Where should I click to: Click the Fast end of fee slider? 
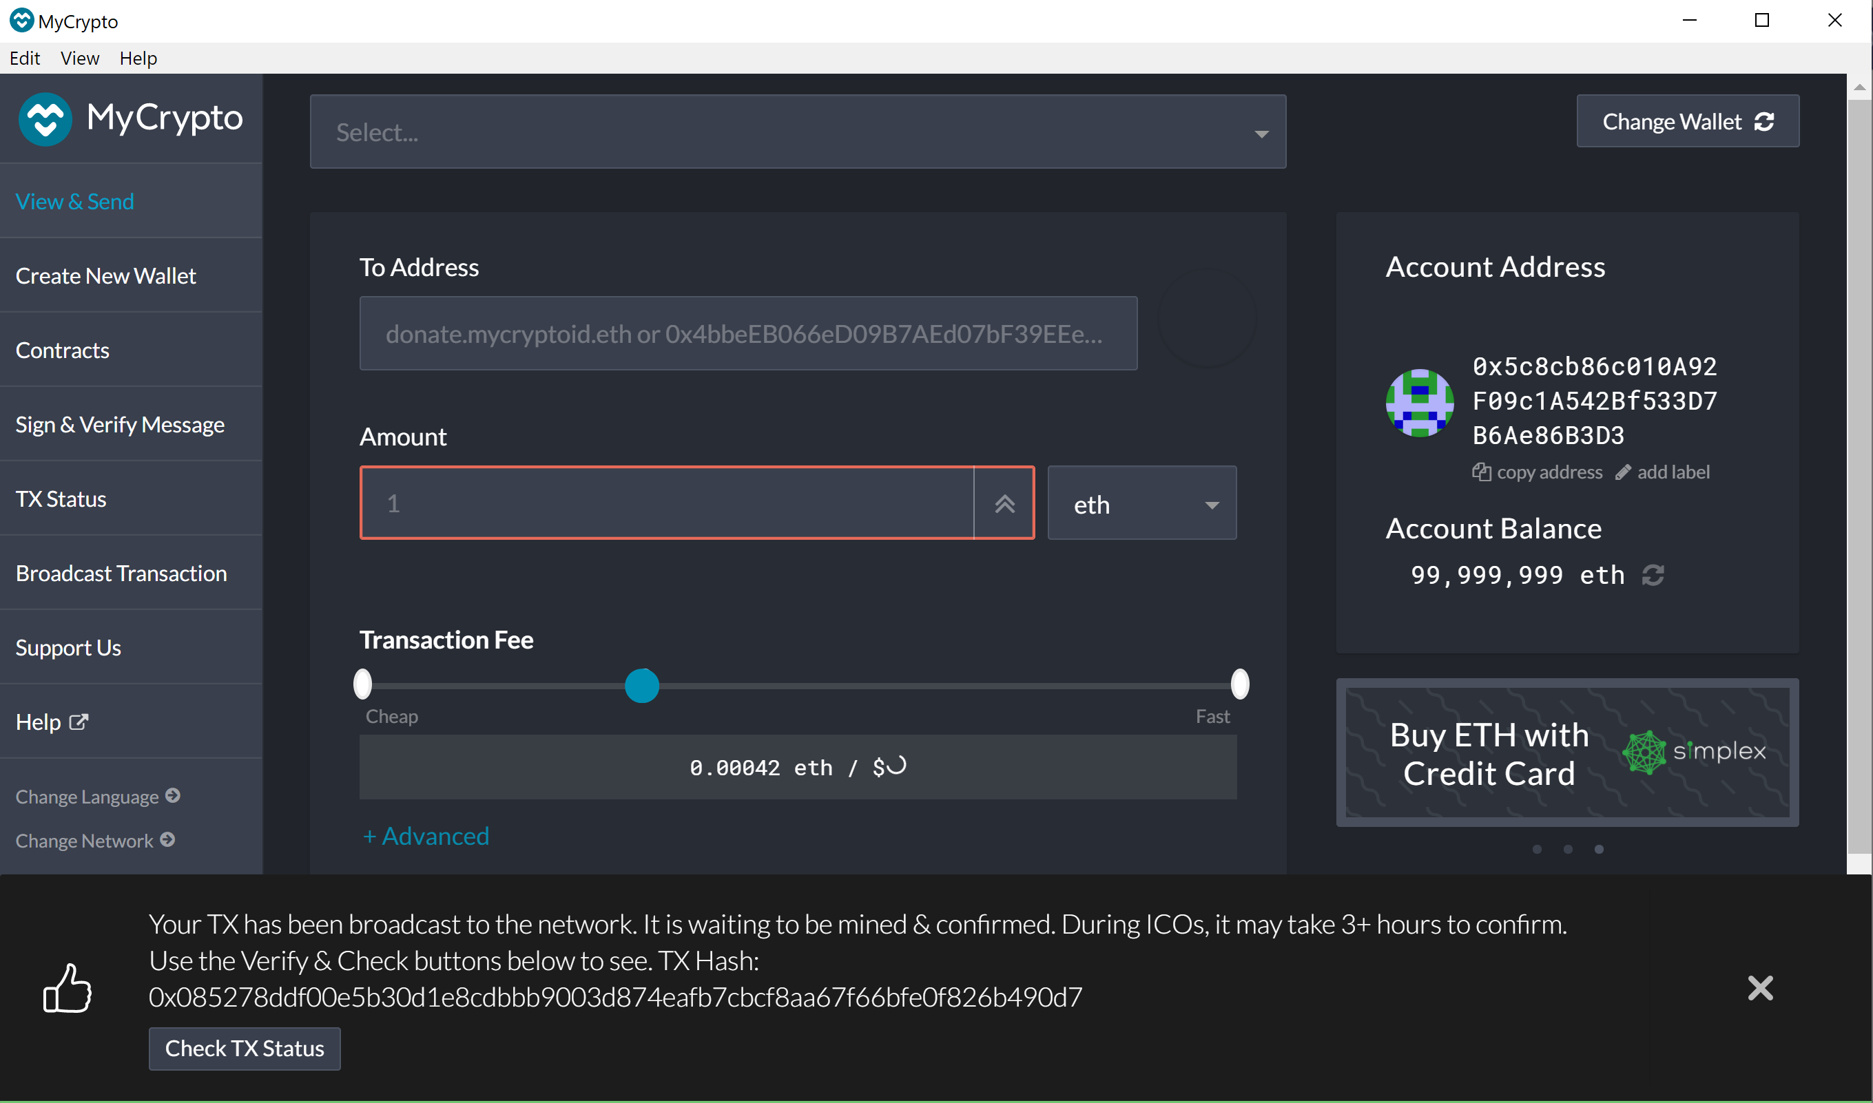(x=1239, y=684)
